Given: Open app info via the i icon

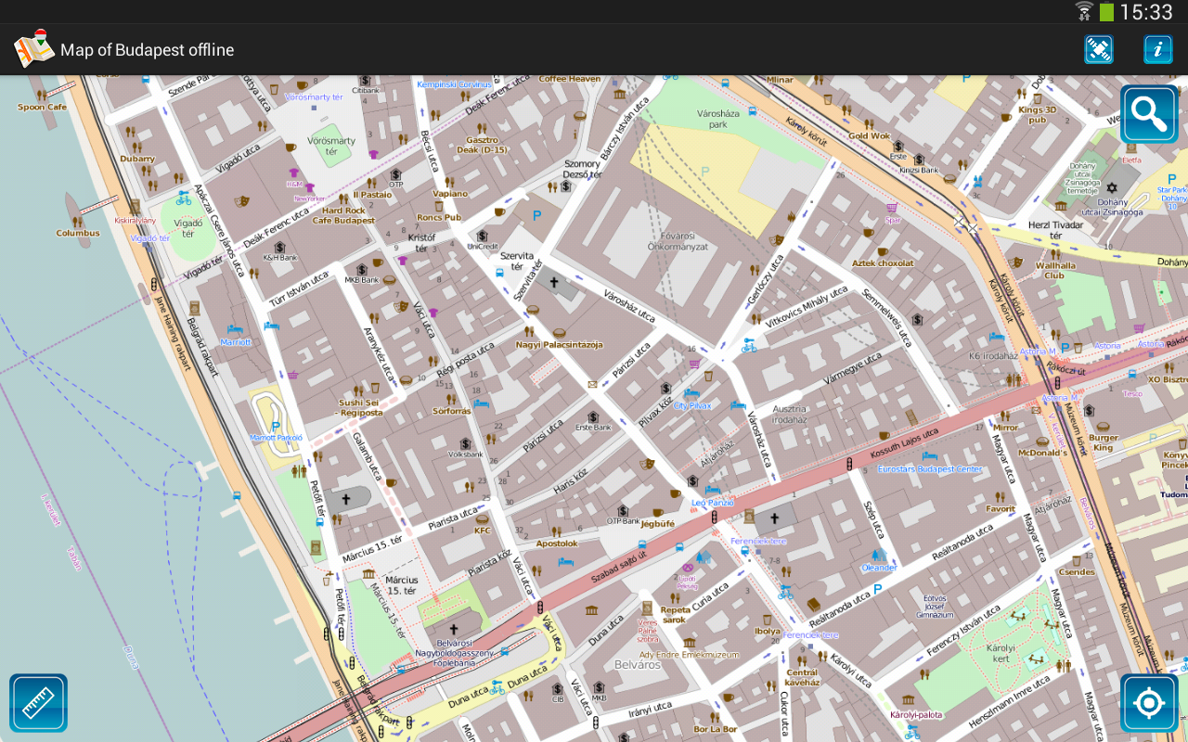Looking at the screenshot, I should 1157,49.
